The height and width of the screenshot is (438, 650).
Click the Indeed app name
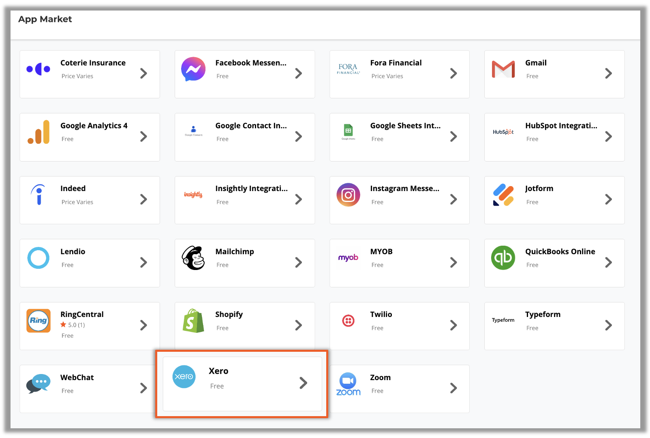[73, 189]
